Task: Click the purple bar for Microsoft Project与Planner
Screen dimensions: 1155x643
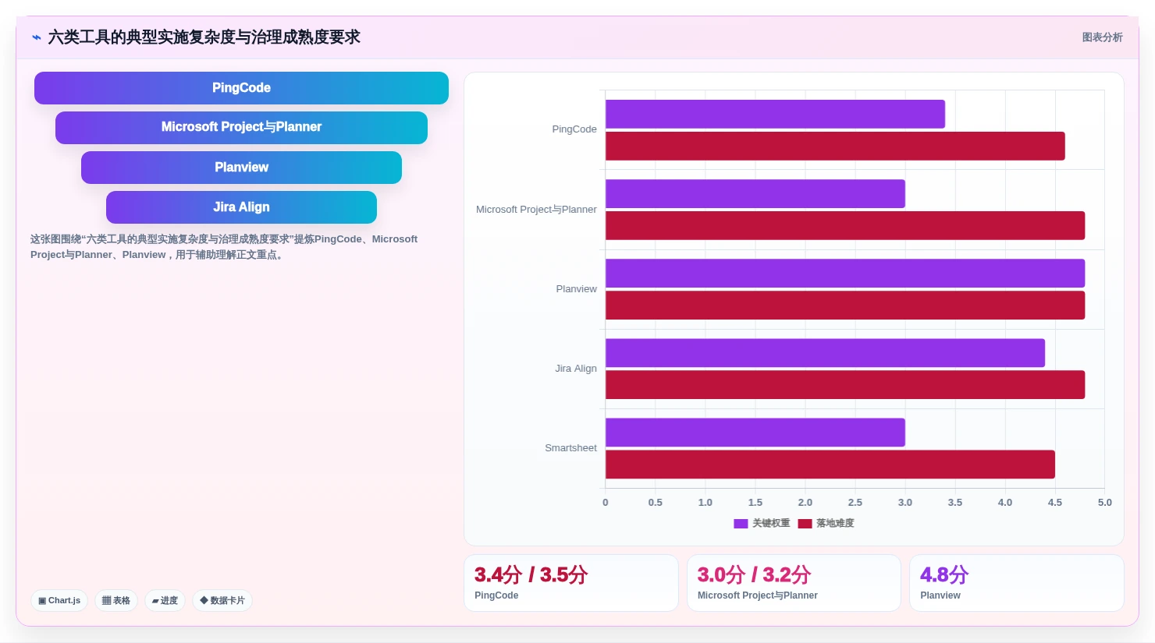Action: click(x=755, y=193)
